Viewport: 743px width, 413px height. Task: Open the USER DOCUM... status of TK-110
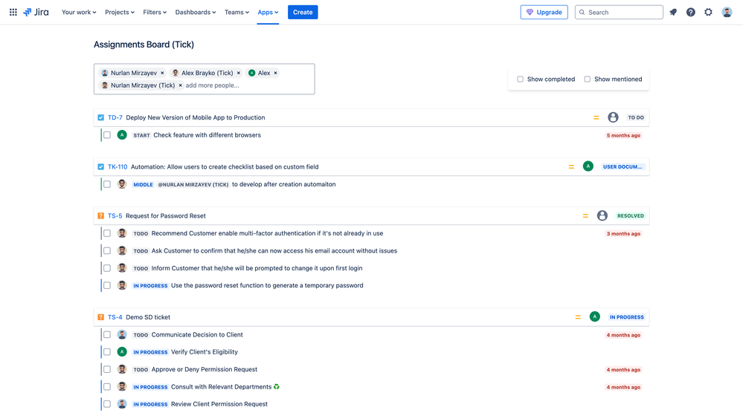(623, 166)
